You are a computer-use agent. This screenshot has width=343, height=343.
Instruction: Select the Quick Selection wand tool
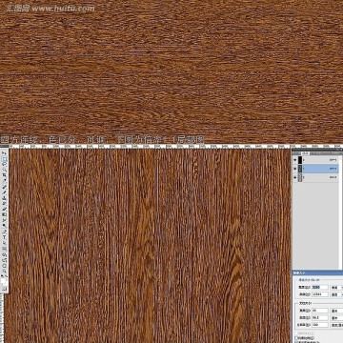pyautogui.click(x=5, y=170)
